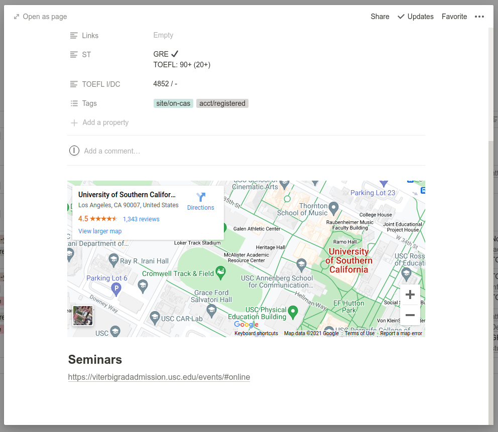Open the three-dot more options menu
Screen dimensions: 498x432
(x=479, y=17)
